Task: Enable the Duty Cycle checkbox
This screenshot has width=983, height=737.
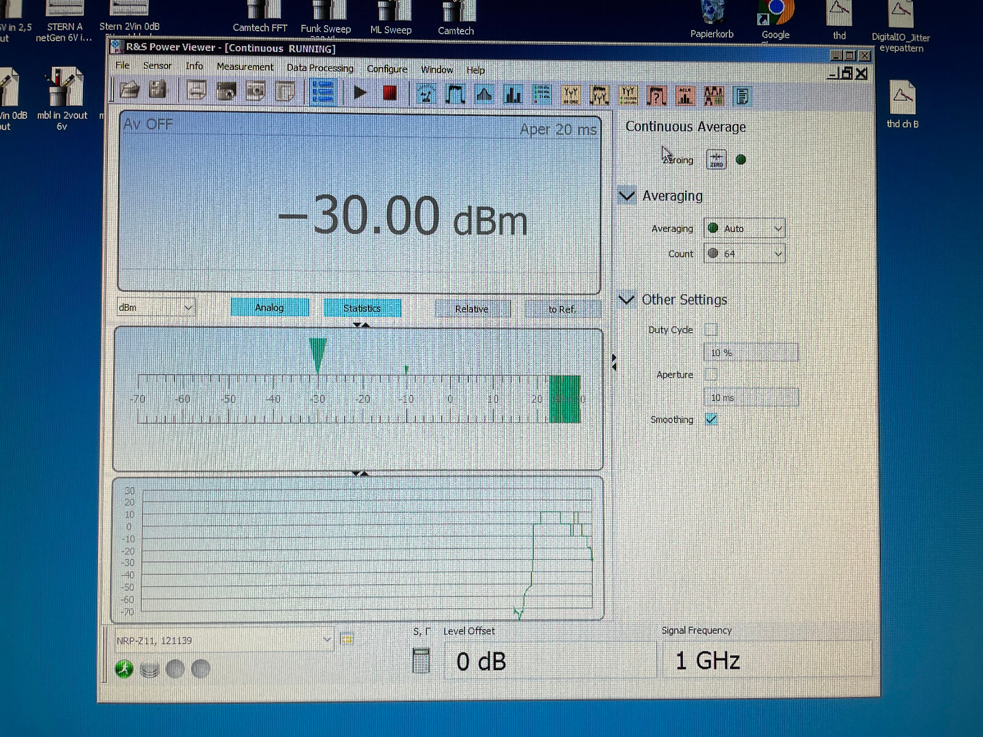Action: coord(711,329)
